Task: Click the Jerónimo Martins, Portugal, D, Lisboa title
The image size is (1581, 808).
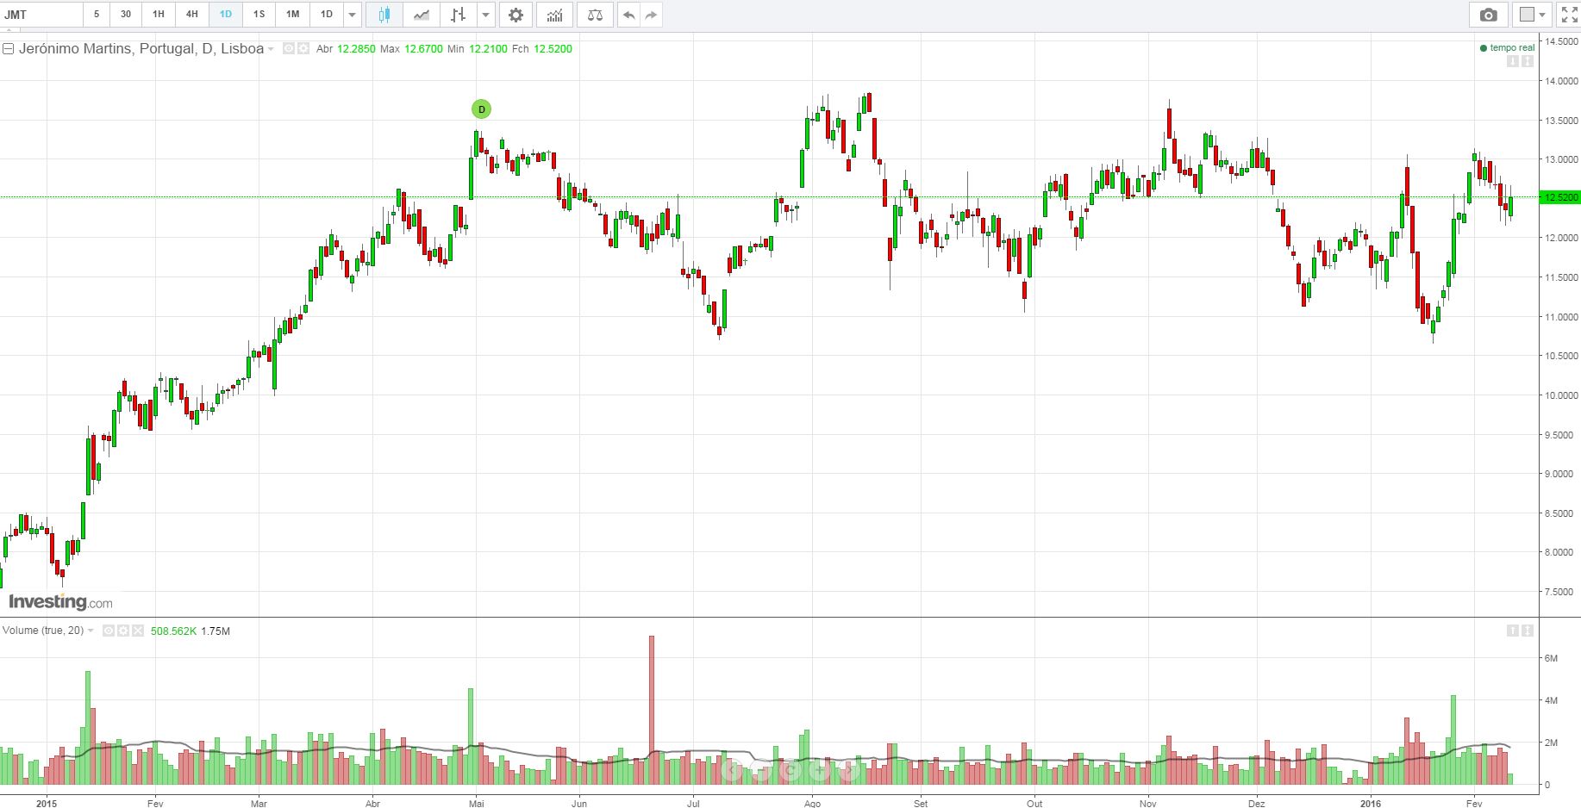Action: click(141, 49)
